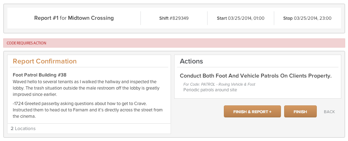Viewport: 348px width, 141px height.
Task: Click the Finish button
Action: click(300, 111)
